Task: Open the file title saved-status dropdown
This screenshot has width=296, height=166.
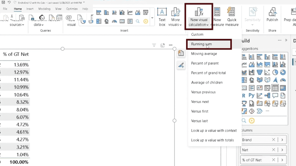Action: point(84,3)
